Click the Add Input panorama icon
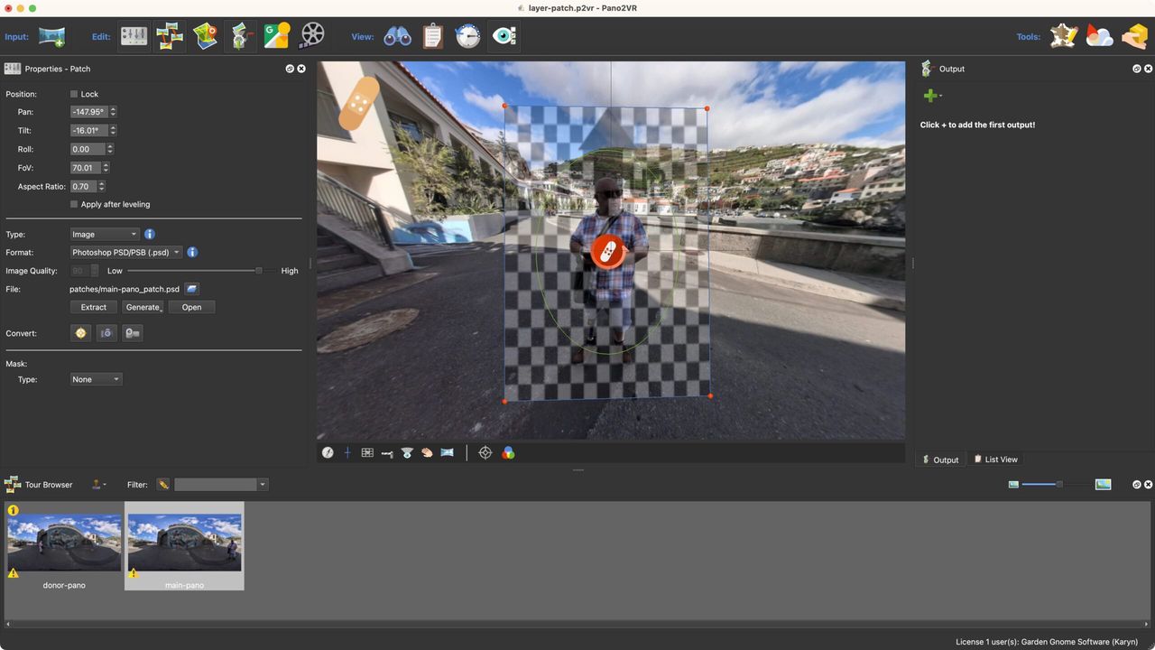The image size is (1155, 650). pos(51,37)
